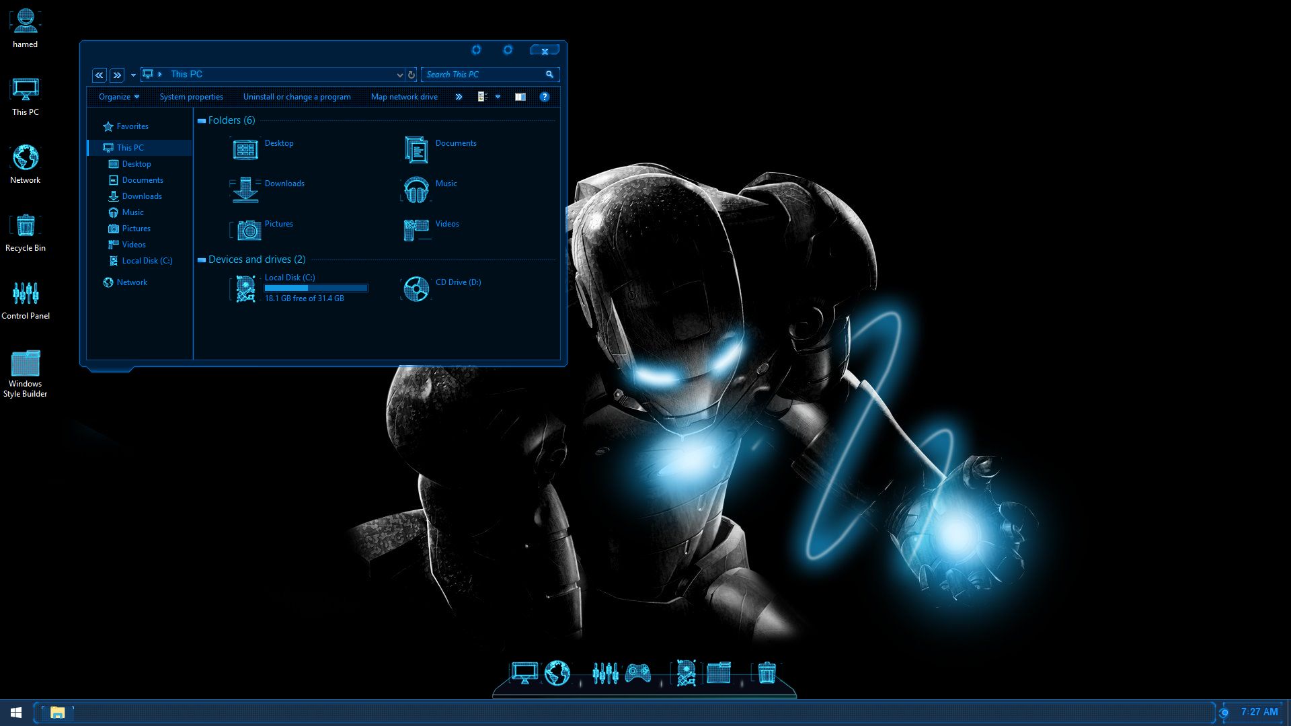The width and height of the screenshot is (1291, 726).
Task: Collapse the Folders (6) group
Action: pos(201,121)
